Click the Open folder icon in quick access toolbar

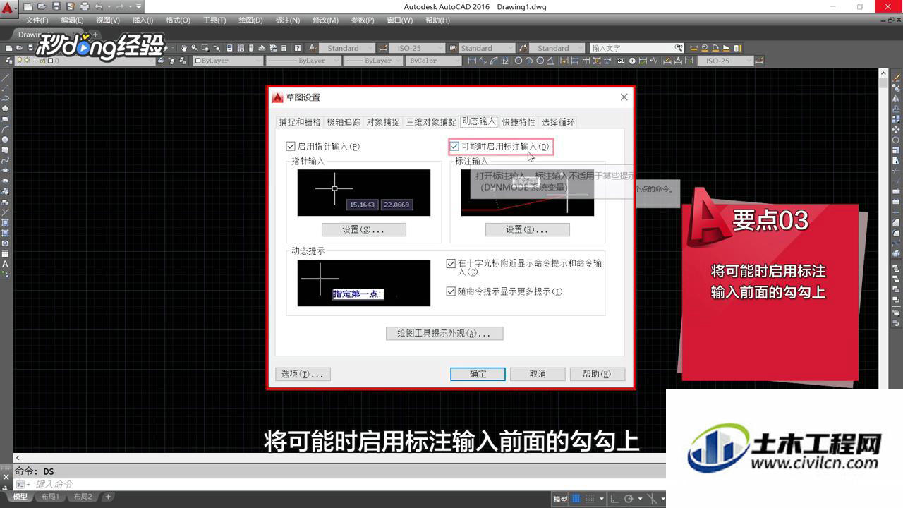(x=42, y=6)
